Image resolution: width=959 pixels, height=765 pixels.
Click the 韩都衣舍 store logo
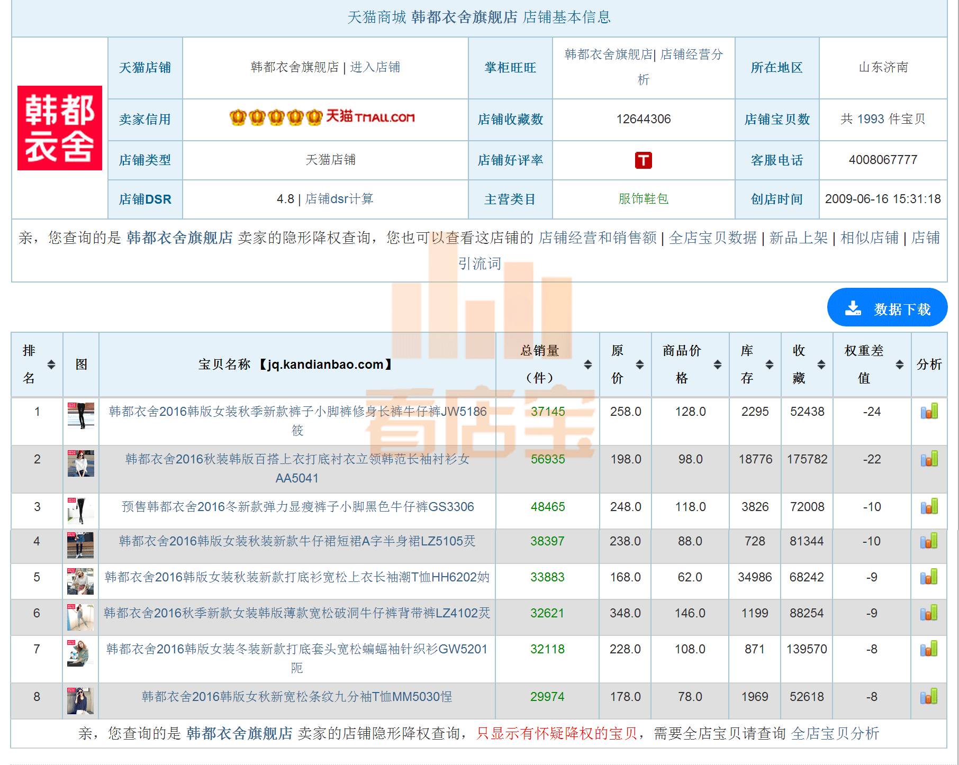click(x=60, y=128)
